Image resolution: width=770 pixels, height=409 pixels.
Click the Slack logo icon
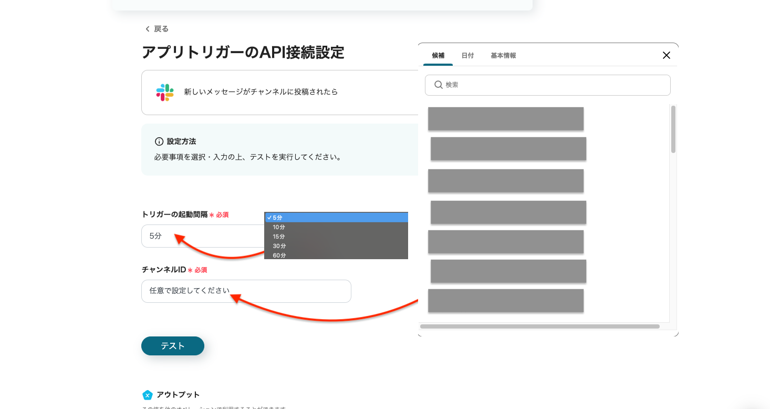coord(165,92)
